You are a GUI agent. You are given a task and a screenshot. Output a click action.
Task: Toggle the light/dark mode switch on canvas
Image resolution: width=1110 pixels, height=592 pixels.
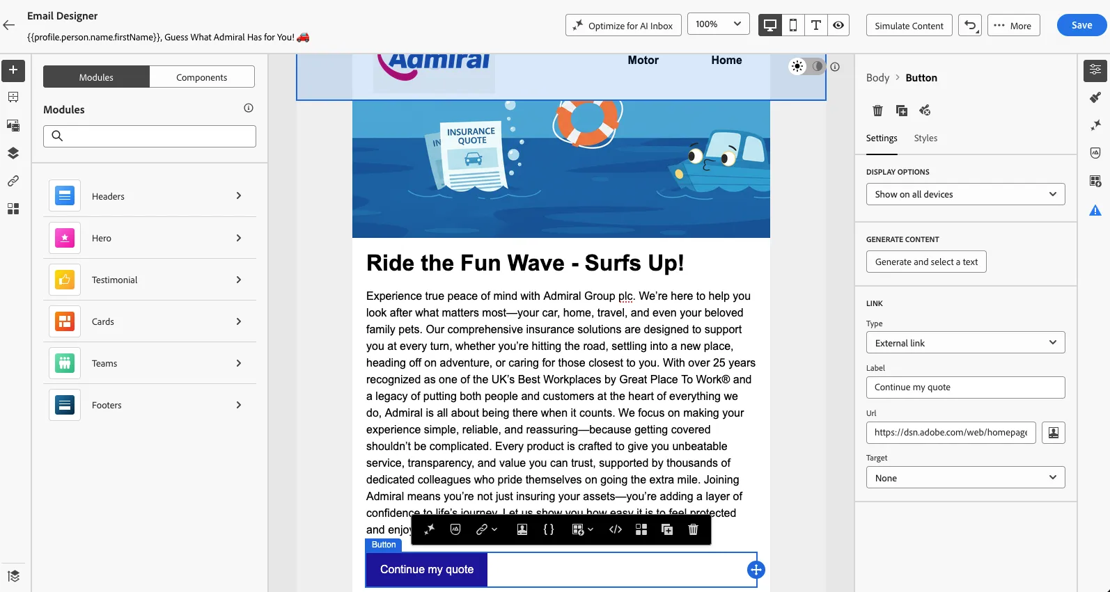coord(807,66)
